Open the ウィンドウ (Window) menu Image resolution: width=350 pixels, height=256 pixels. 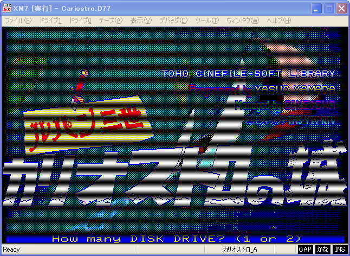[x=242, y=21]
